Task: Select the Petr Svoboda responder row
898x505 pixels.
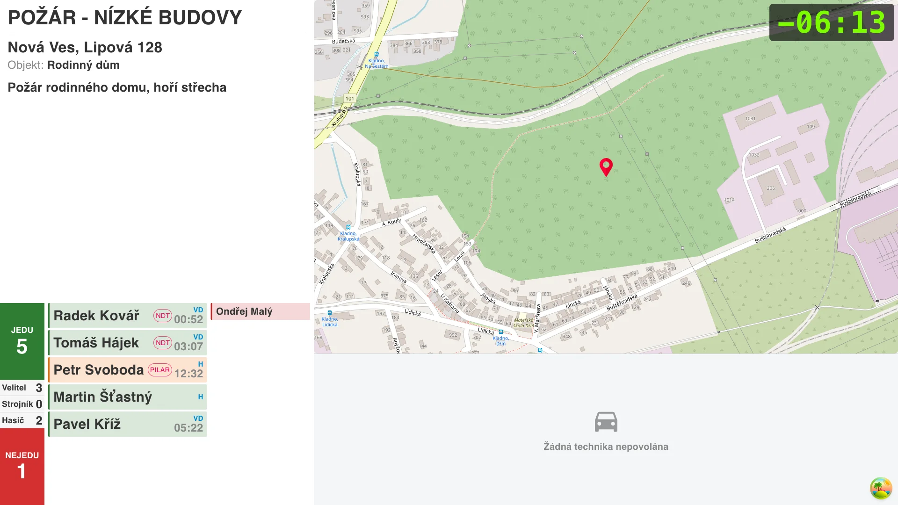Action: (x=128, y=370)
